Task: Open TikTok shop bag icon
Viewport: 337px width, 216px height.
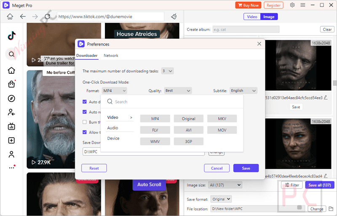Action: point(12,84)
